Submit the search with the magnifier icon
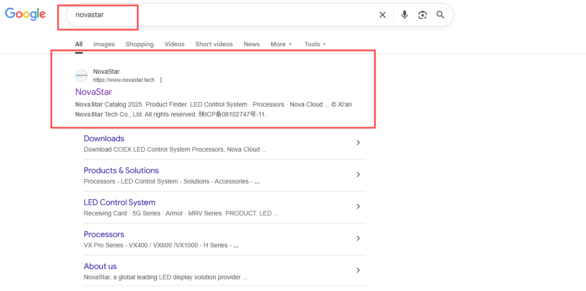 (441, 15)
